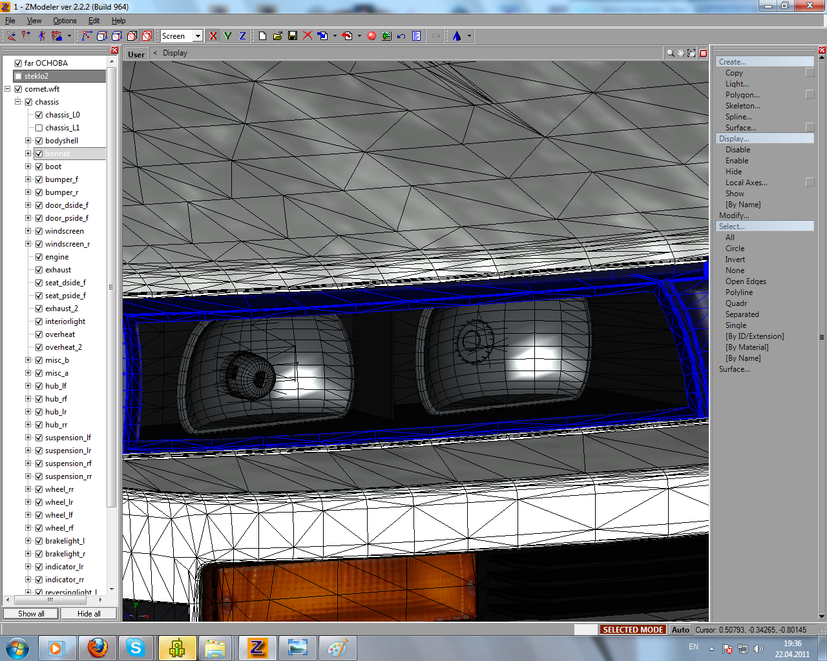The image size is (827, 661).
Task: Select the viewport pan hand tool
Action: coord(681,53)
